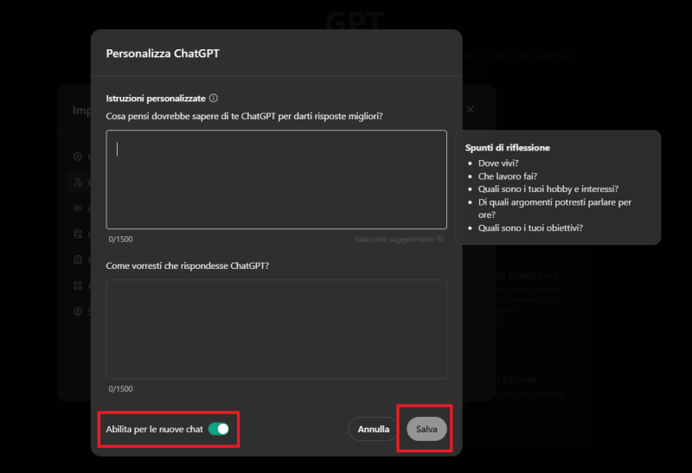Screen dimensions: 692x473
Task: Click the 'Nascondi suggerimenti' text link
Action: coord(394,239)
